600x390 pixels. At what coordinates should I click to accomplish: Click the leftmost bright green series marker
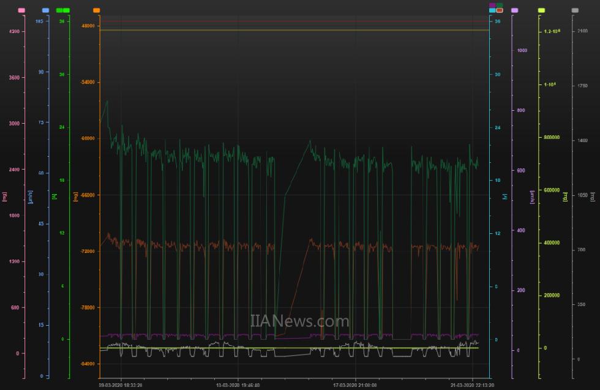[59, 10]
